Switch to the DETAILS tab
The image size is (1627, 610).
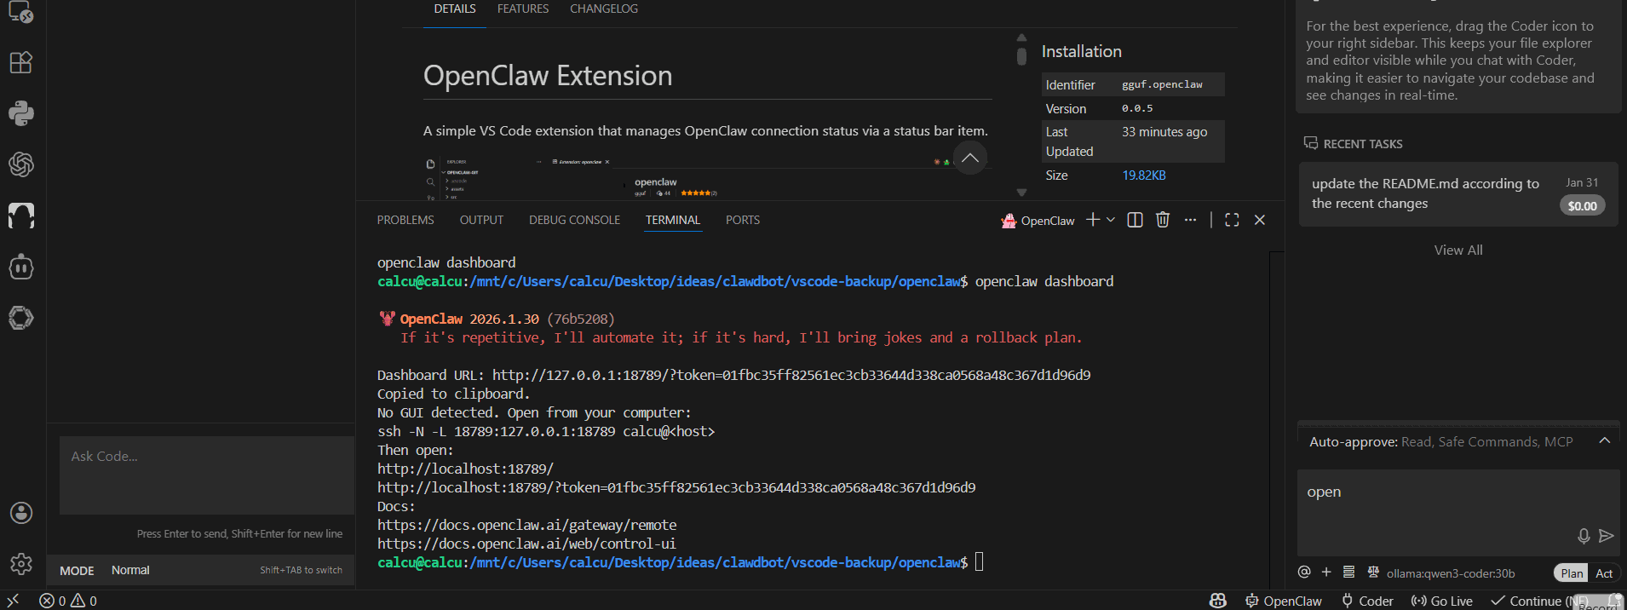[x=455, y=9]
